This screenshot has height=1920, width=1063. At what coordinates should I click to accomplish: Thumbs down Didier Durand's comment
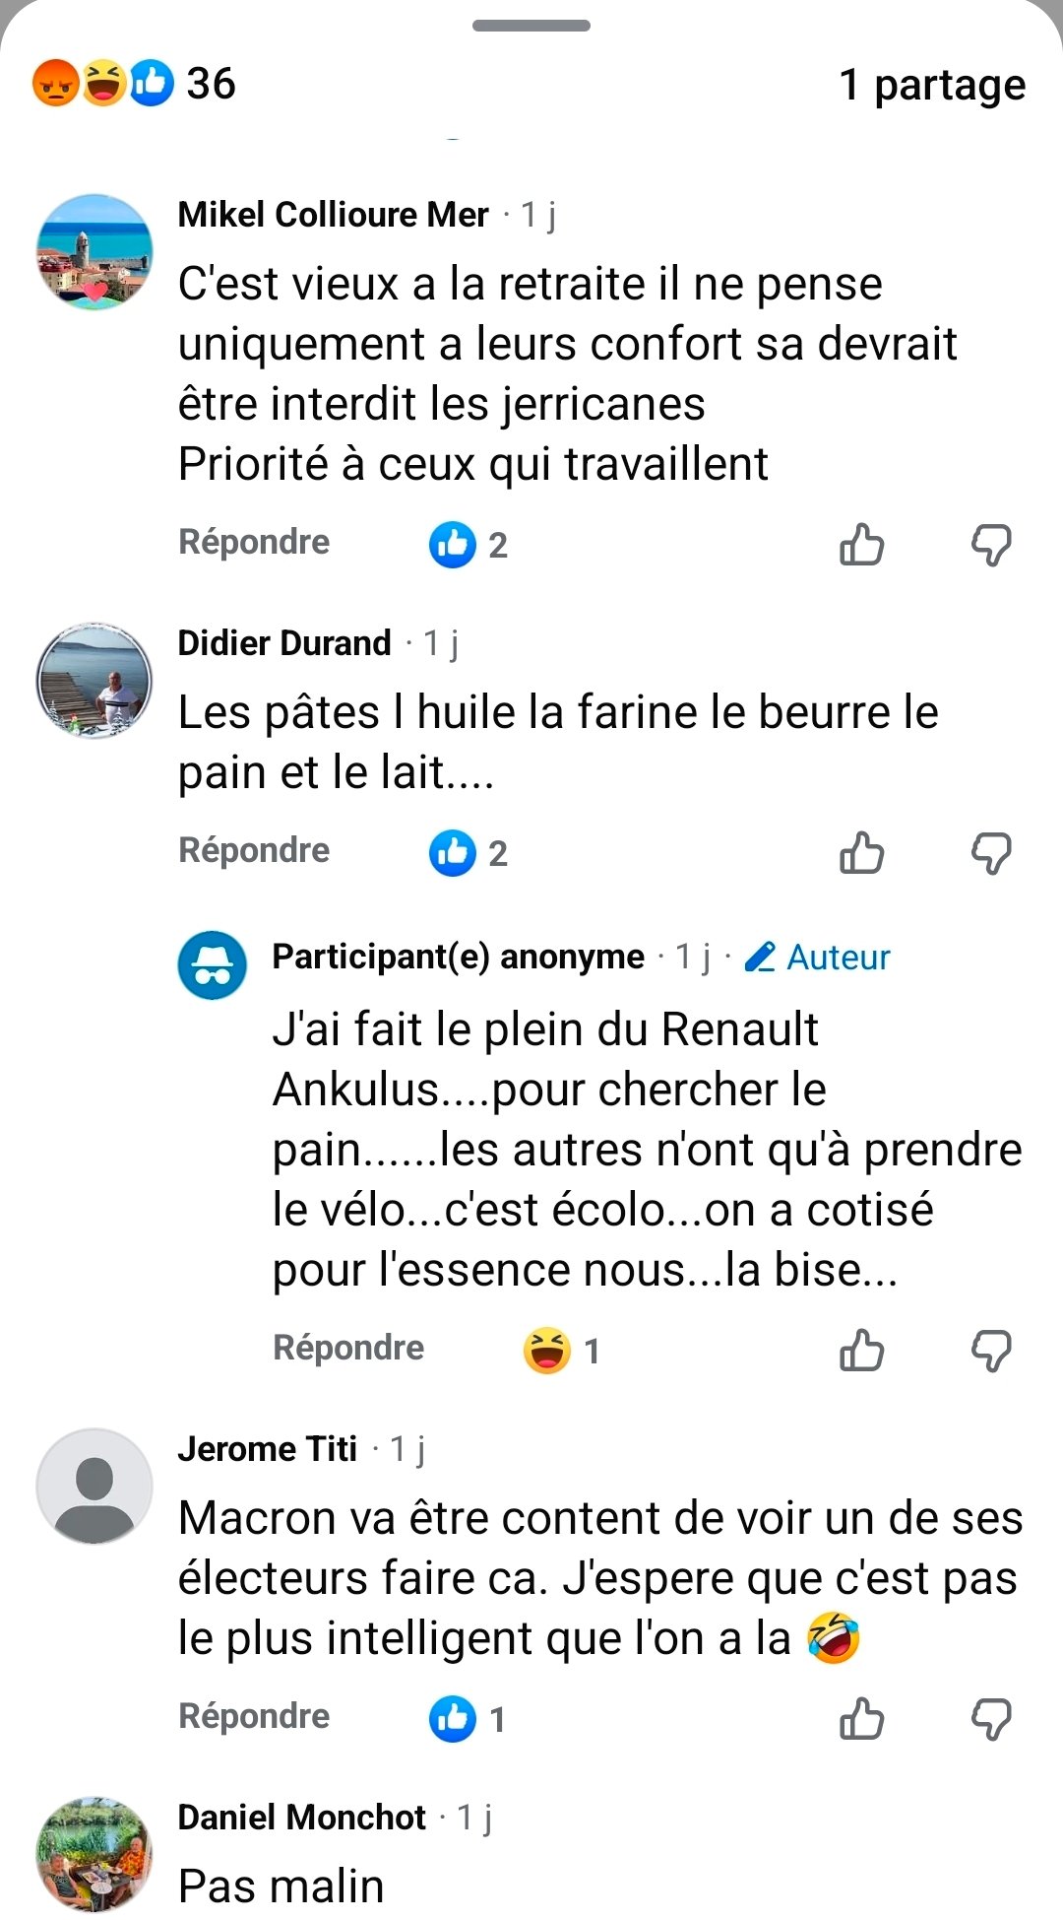pyautogui.click(x=990, y=852)
